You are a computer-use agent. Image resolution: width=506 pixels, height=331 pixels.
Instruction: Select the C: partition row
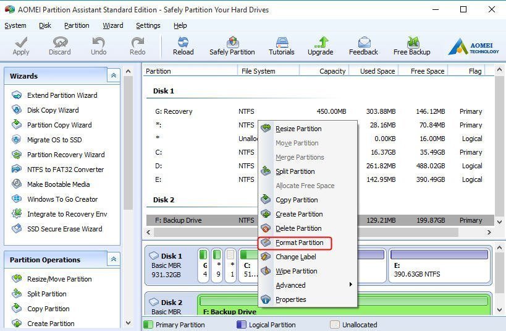[320, 152]
